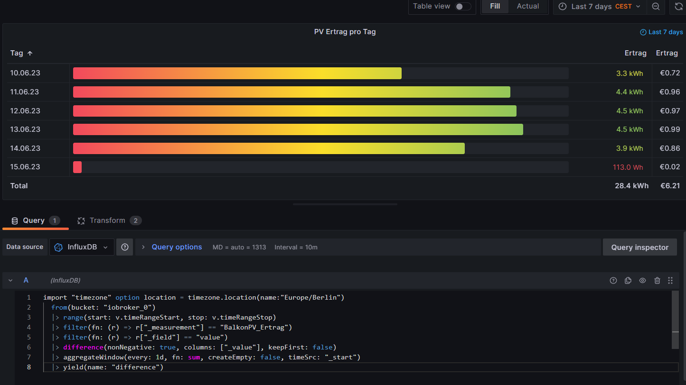Click the database icon on Query tab

(15, 220)
